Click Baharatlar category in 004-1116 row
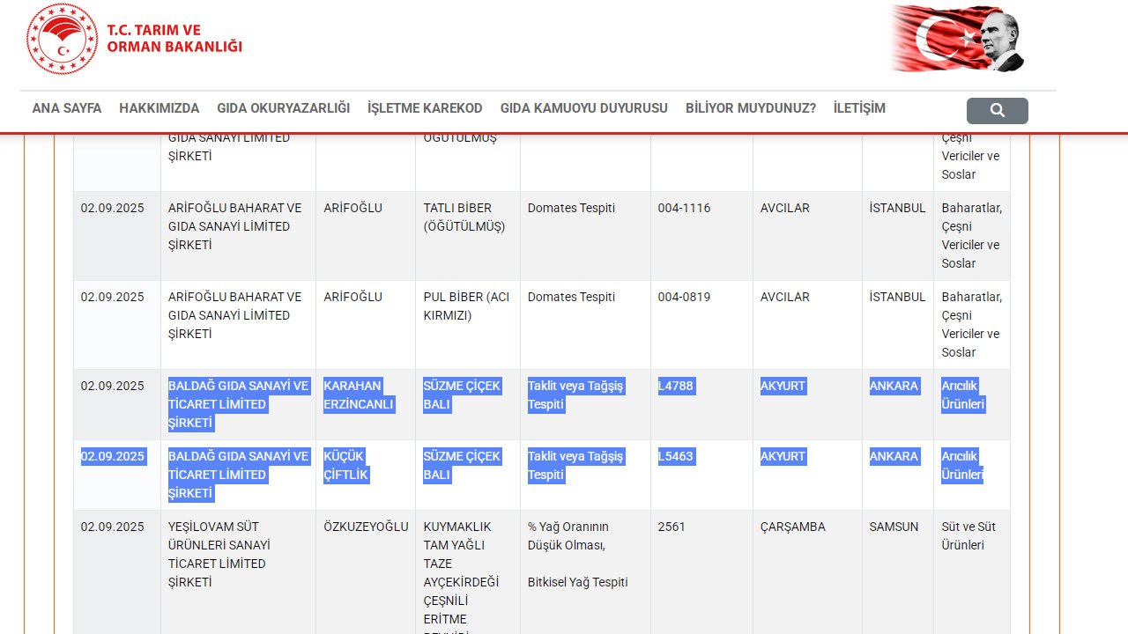The height and width of the screenshot is (634, 1128). (972, 236)
